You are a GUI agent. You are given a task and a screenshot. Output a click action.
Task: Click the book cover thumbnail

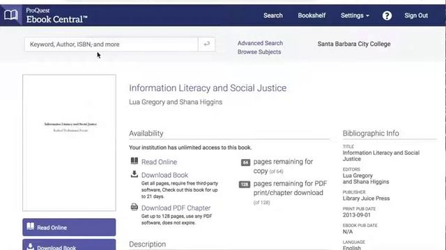coord(69,143)
